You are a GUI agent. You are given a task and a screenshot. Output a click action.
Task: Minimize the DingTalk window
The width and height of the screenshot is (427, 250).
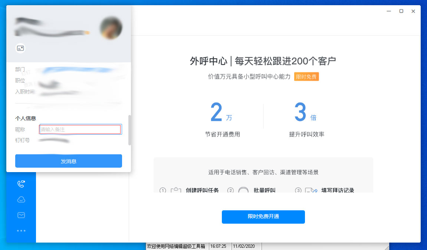(x=388, y=11)
